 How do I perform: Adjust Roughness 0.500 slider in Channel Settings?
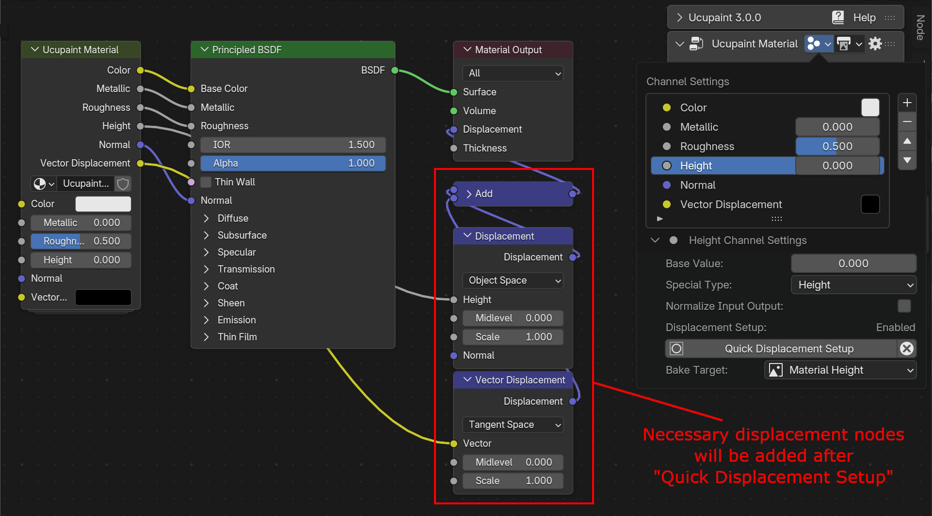[837, 146]
